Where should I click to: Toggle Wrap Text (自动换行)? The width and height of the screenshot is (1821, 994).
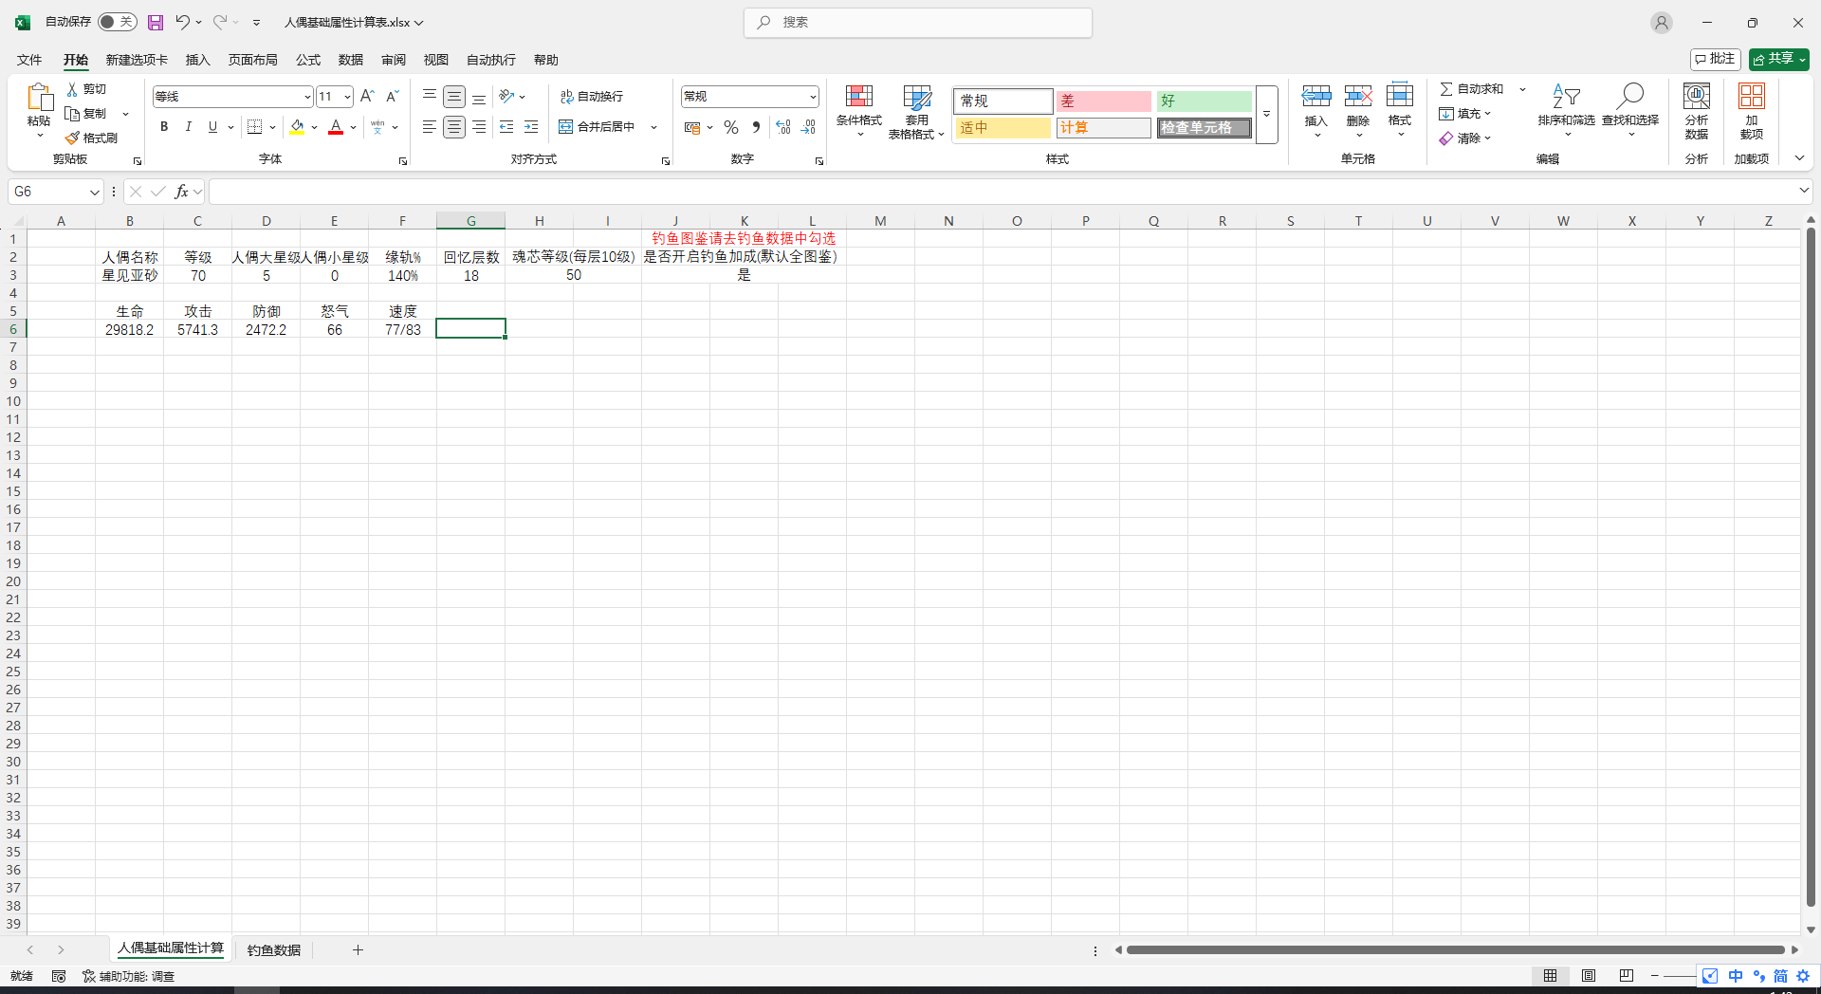click(592, 97)
